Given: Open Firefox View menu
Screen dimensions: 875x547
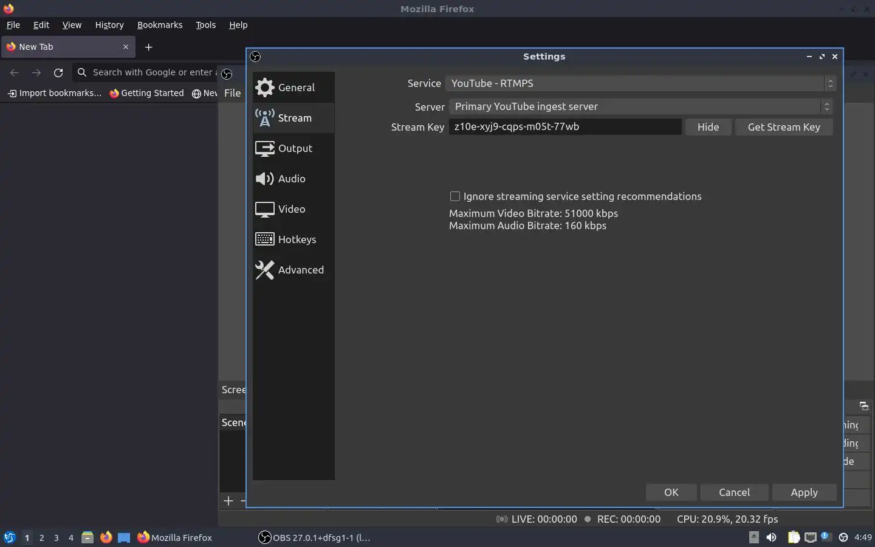Looking at the screenshot, I should point(72,25).
